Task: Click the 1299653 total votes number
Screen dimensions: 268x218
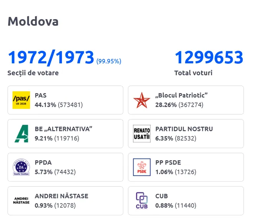Action: (x=209, y=58)
